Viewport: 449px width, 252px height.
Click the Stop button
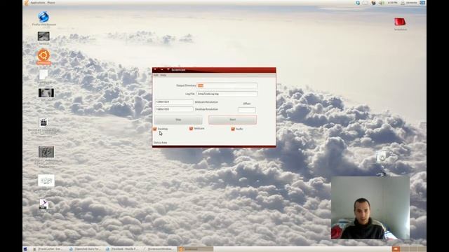click(178, 120)
